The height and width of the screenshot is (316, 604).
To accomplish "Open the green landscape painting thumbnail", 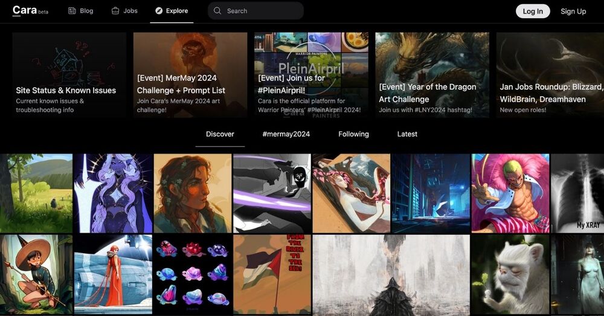I will (x=36, y=193).
